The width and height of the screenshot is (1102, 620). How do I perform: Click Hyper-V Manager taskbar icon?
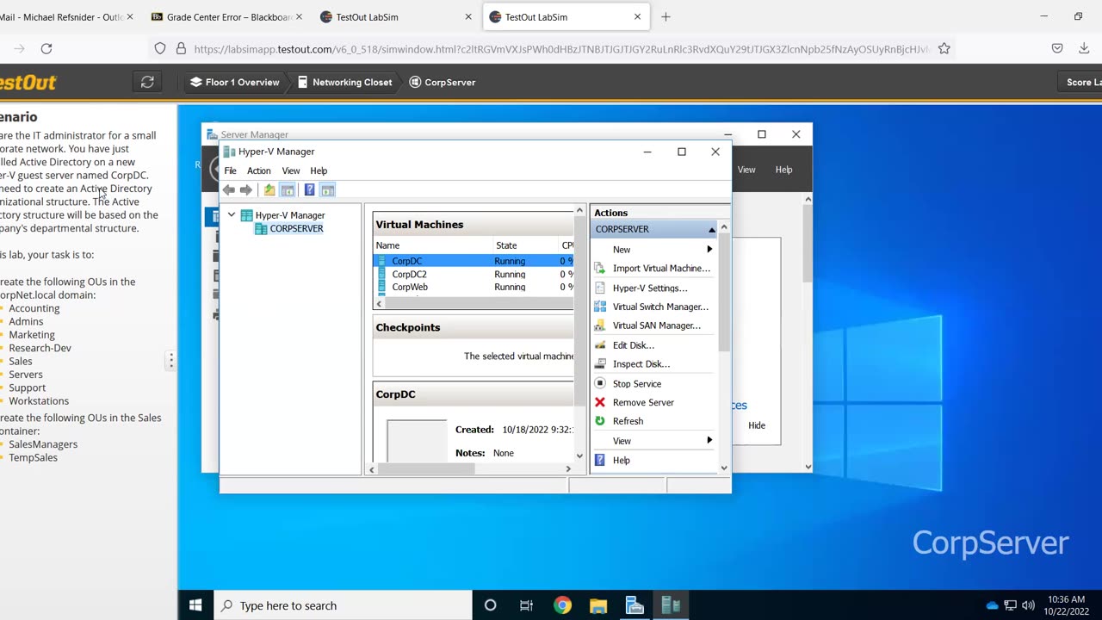pos(671,605)
